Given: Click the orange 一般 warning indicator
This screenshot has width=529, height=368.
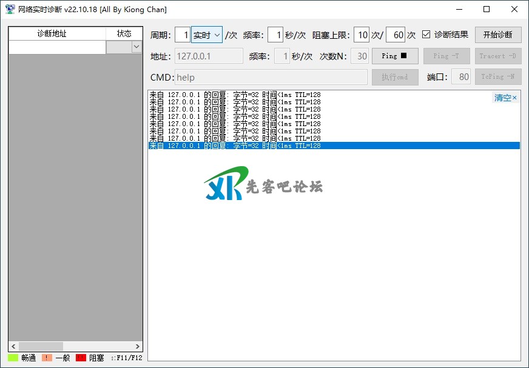Looking at the screenshot, I should pos(47,358).
